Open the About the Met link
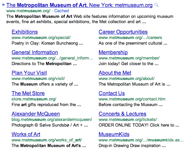 pos(115,73)
